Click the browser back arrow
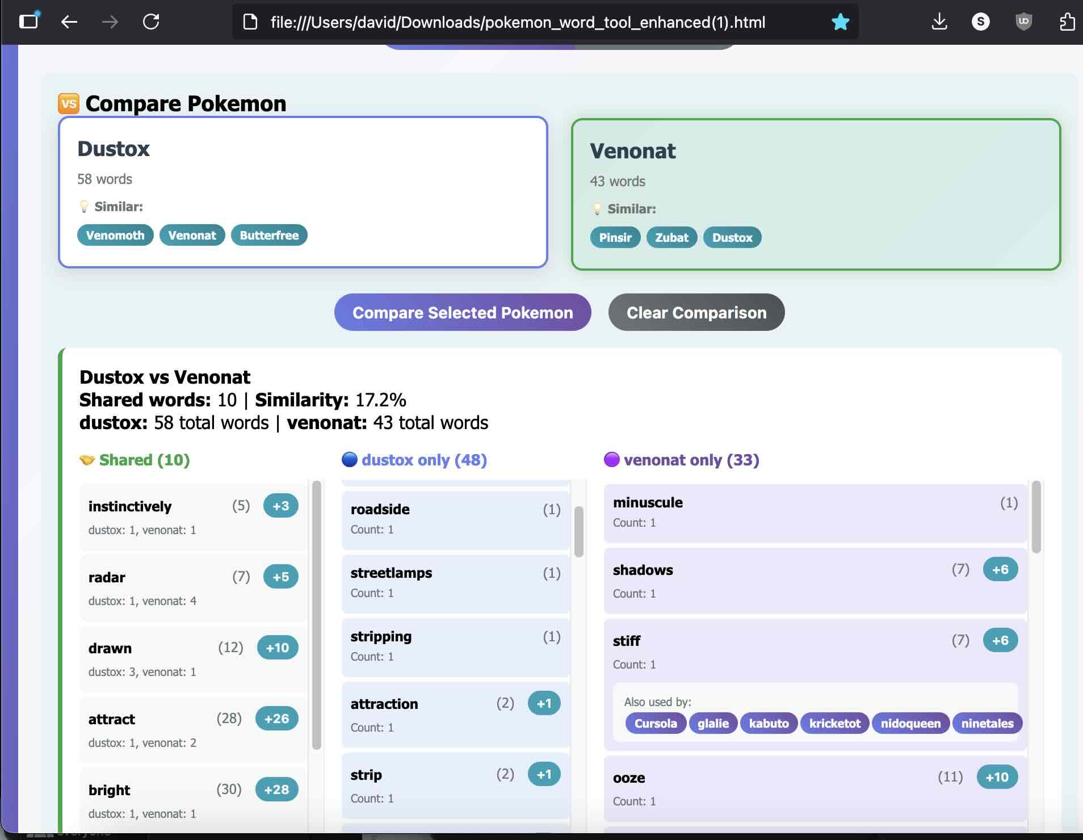Screen dimensions: 1083x840 pyautogui.click(x=69, y=22)
